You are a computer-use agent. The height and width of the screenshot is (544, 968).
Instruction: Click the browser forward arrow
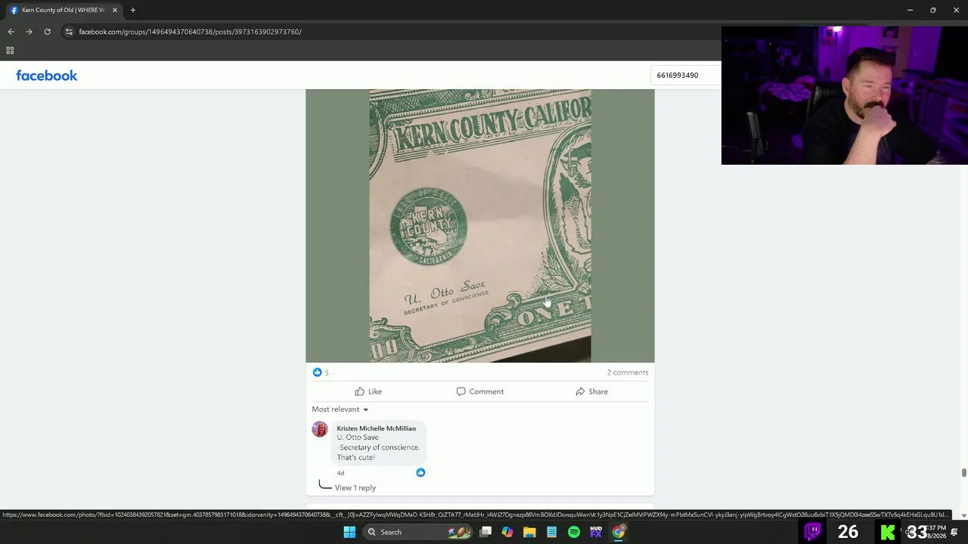tap(29, 32)
